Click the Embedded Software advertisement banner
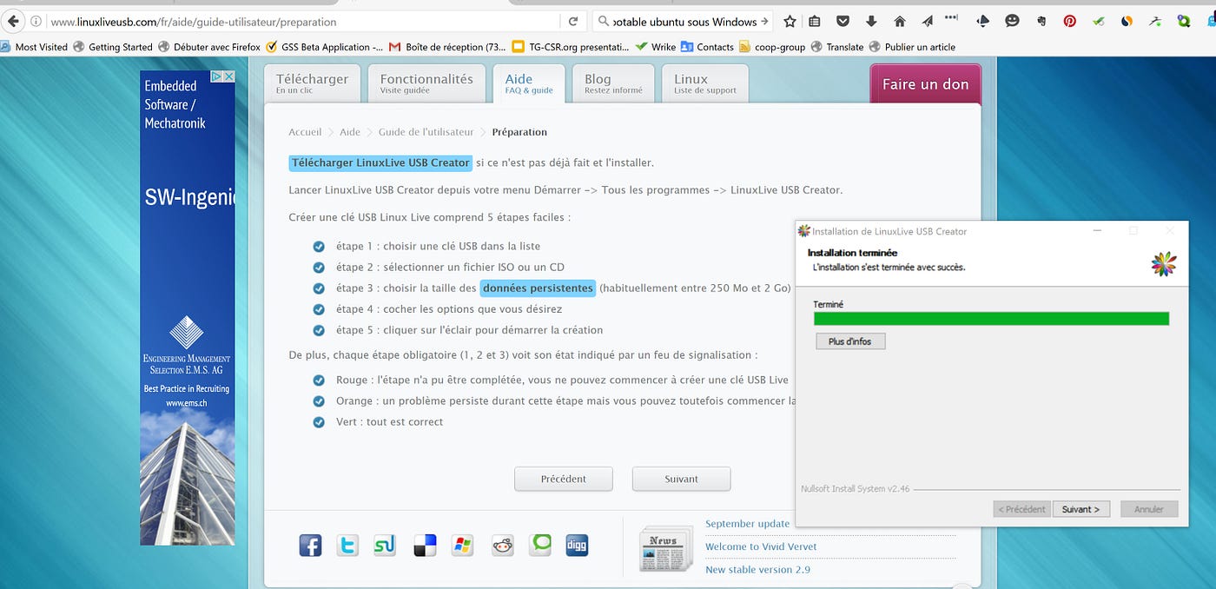Screen dimensions: 1216x589 tap(188, 308)
